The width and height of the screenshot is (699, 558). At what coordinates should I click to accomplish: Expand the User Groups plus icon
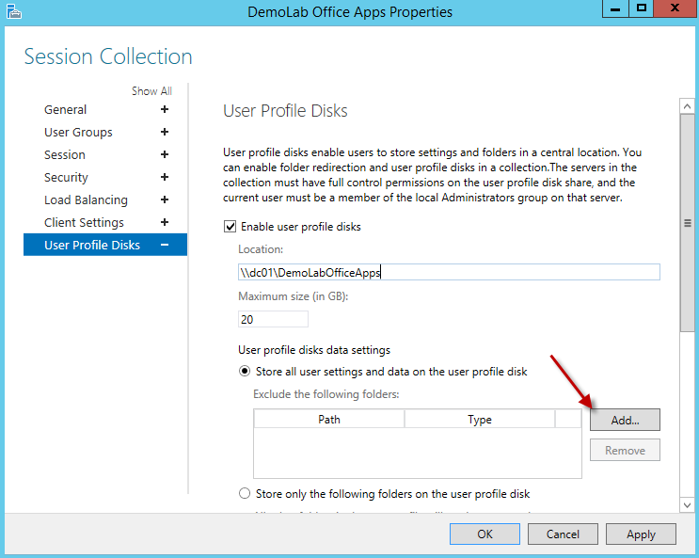165,133
